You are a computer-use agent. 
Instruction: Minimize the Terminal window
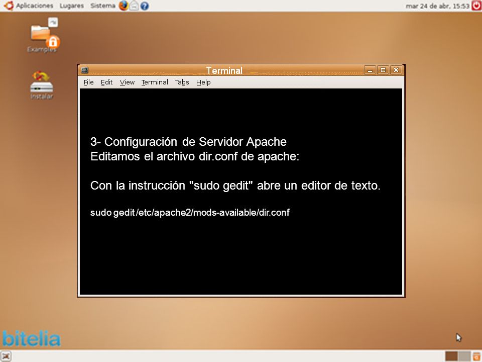pyautogui.click(x=370, y=70)
